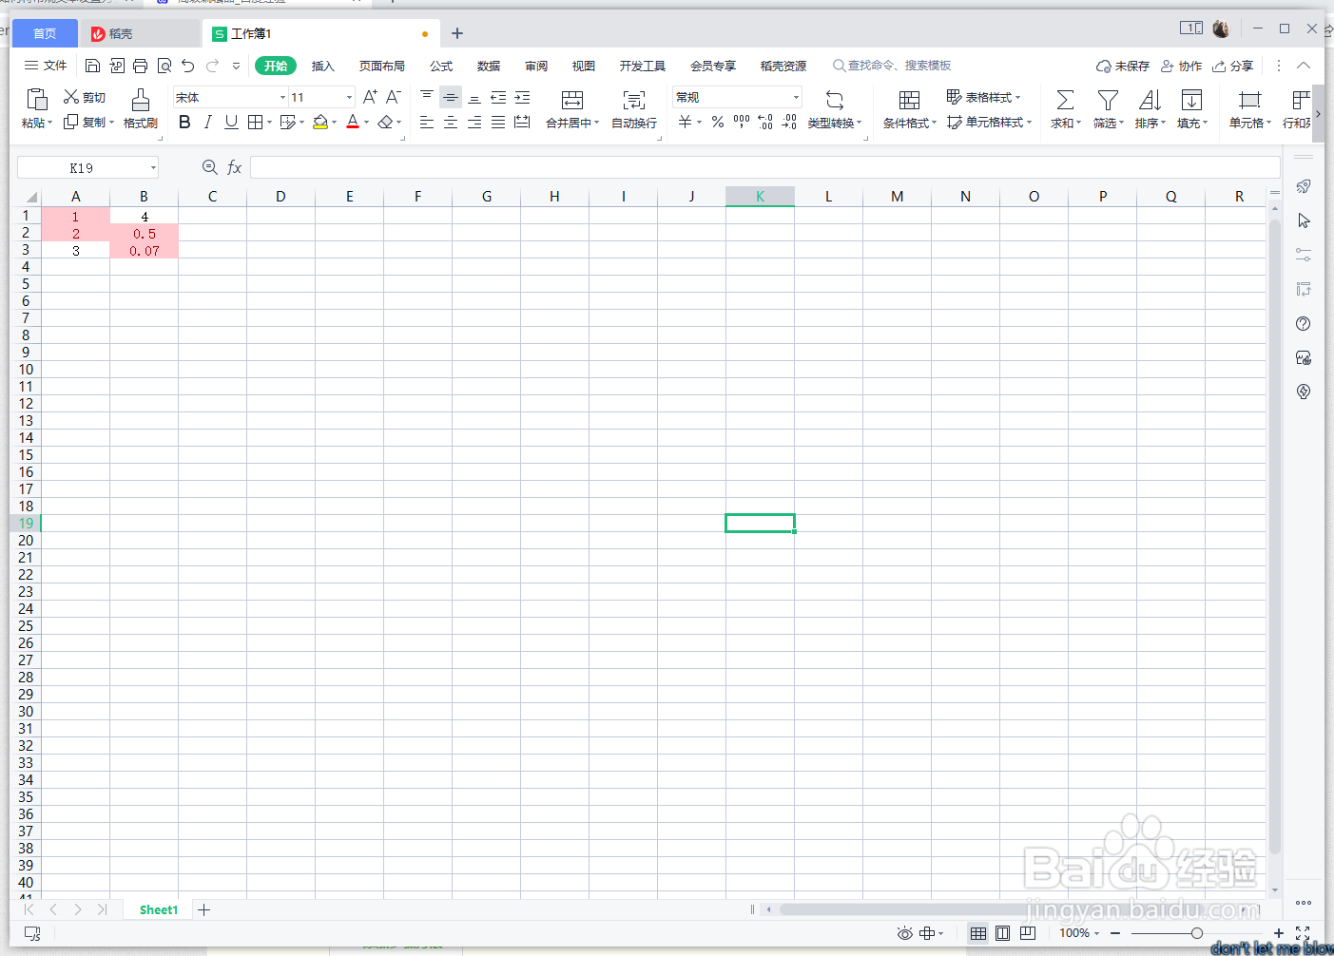1334x956 pixels.
Task: Increase font size with A+ icon
Action: (x=370, y=97)
